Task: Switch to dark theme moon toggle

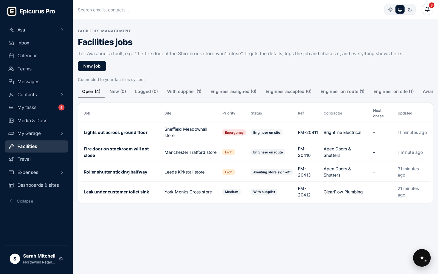Action: (x=410, y=10)
